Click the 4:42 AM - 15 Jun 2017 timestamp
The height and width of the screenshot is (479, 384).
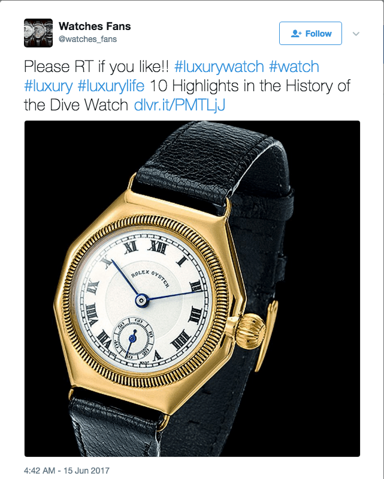pyautogui.click(x=66, y=471)
